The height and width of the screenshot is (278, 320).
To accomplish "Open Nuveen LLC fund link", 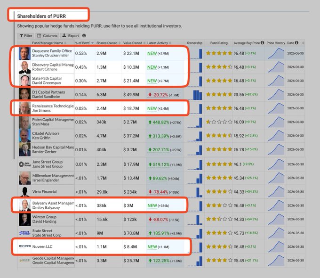I will [42, 247].
